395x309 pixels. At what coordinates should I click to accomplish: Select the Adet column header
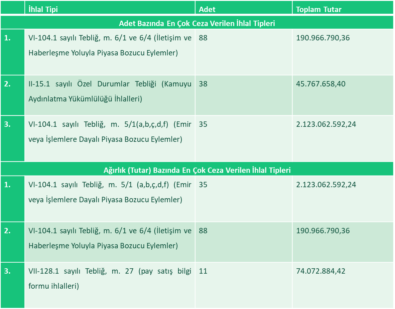[207, 9]
